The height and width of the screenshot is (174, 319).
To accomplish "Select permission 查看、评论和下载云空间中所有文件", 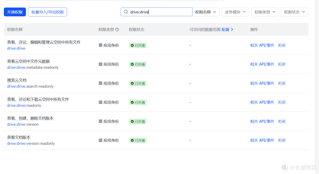I will tap(38, 99).
